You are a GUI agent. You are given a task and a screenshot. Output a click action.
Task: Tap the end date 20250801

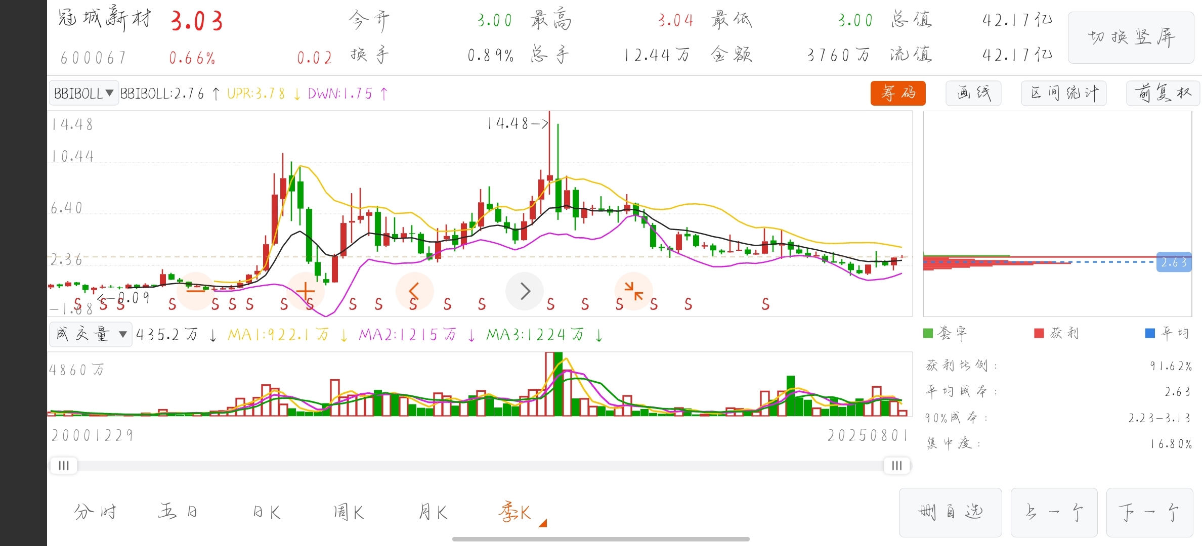pos(868,435)
